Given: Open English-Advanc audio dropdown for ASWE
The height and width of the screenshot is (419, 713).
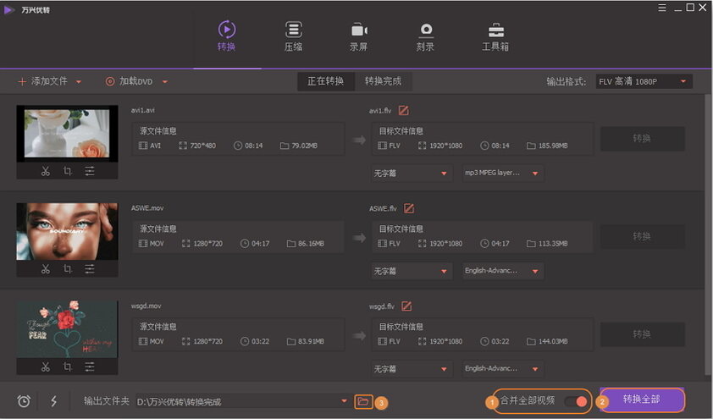Looking at the screenshot, I should (x=502, y=271).
